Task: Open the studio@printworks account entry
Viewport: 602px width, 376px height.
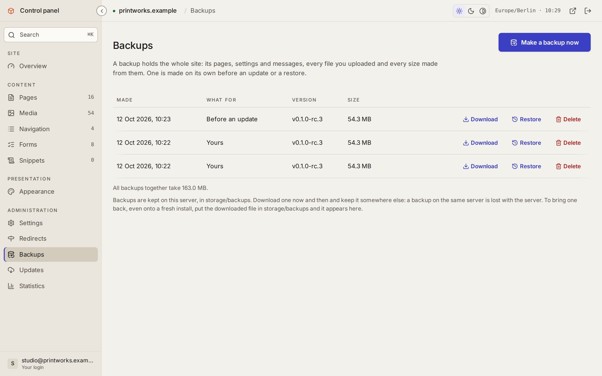Action: tap(51, 363)
